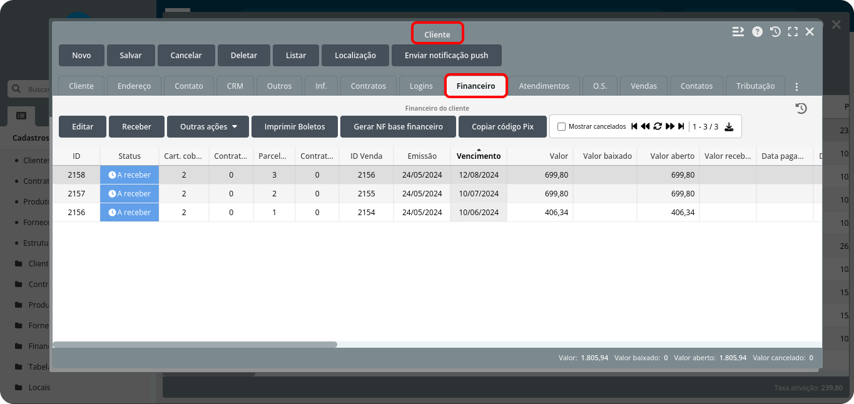Click the download export icon
Screen dimensions: 854x404
pyautogui.click(x=729, y=127)
